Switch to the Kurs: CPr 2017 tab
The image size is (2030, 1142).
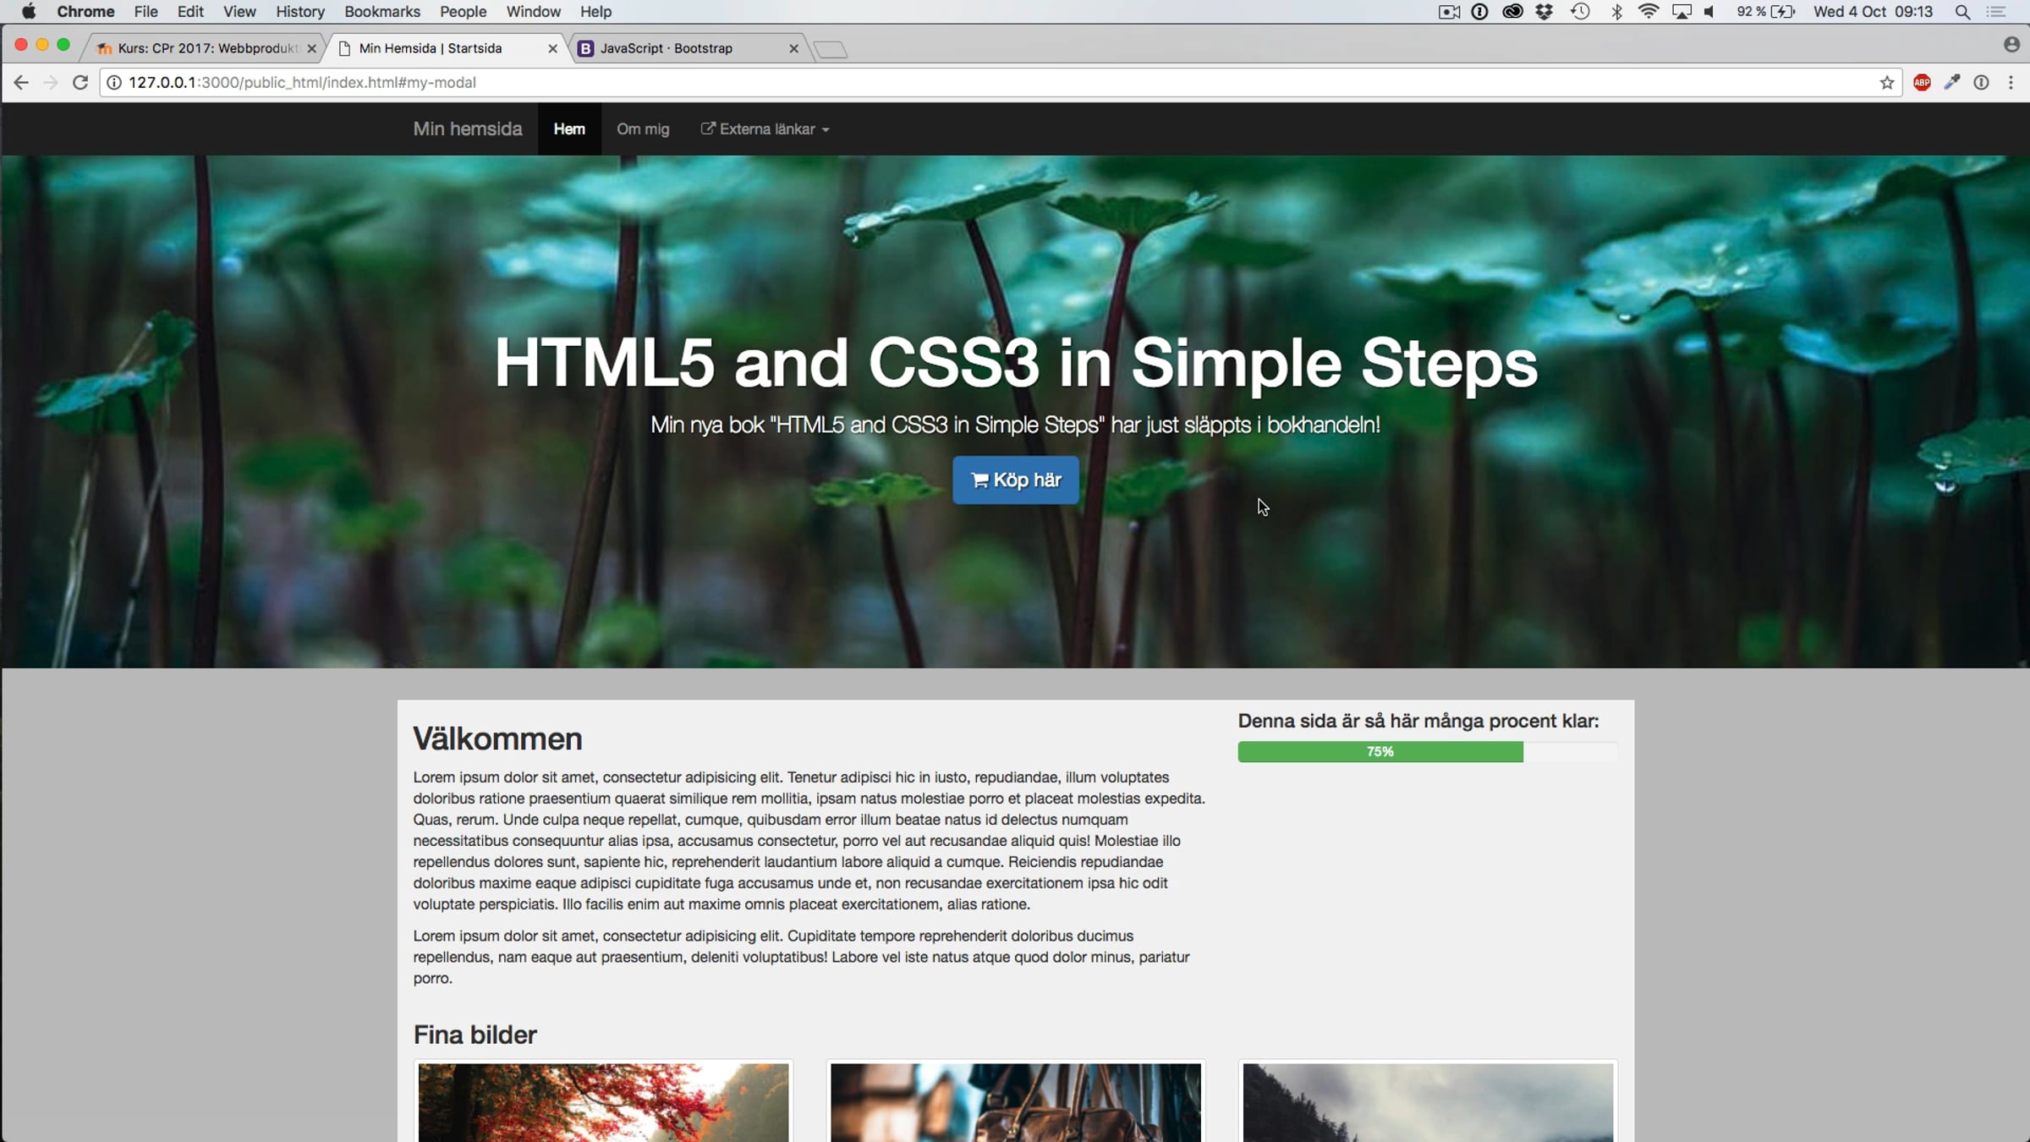click(207, 48)
